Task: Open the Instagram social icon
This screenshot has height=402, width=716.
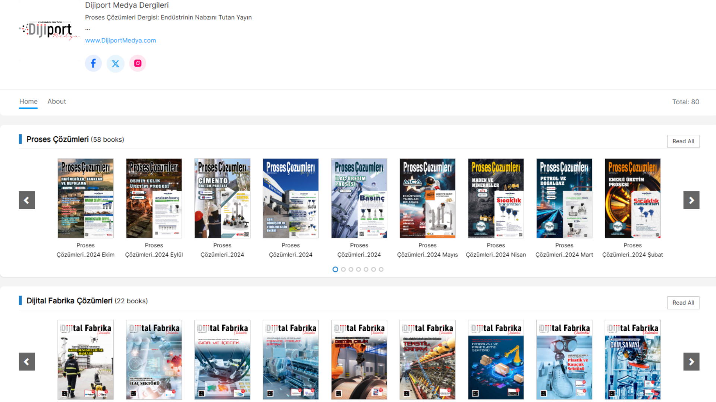Action: [x=138, y=63]
